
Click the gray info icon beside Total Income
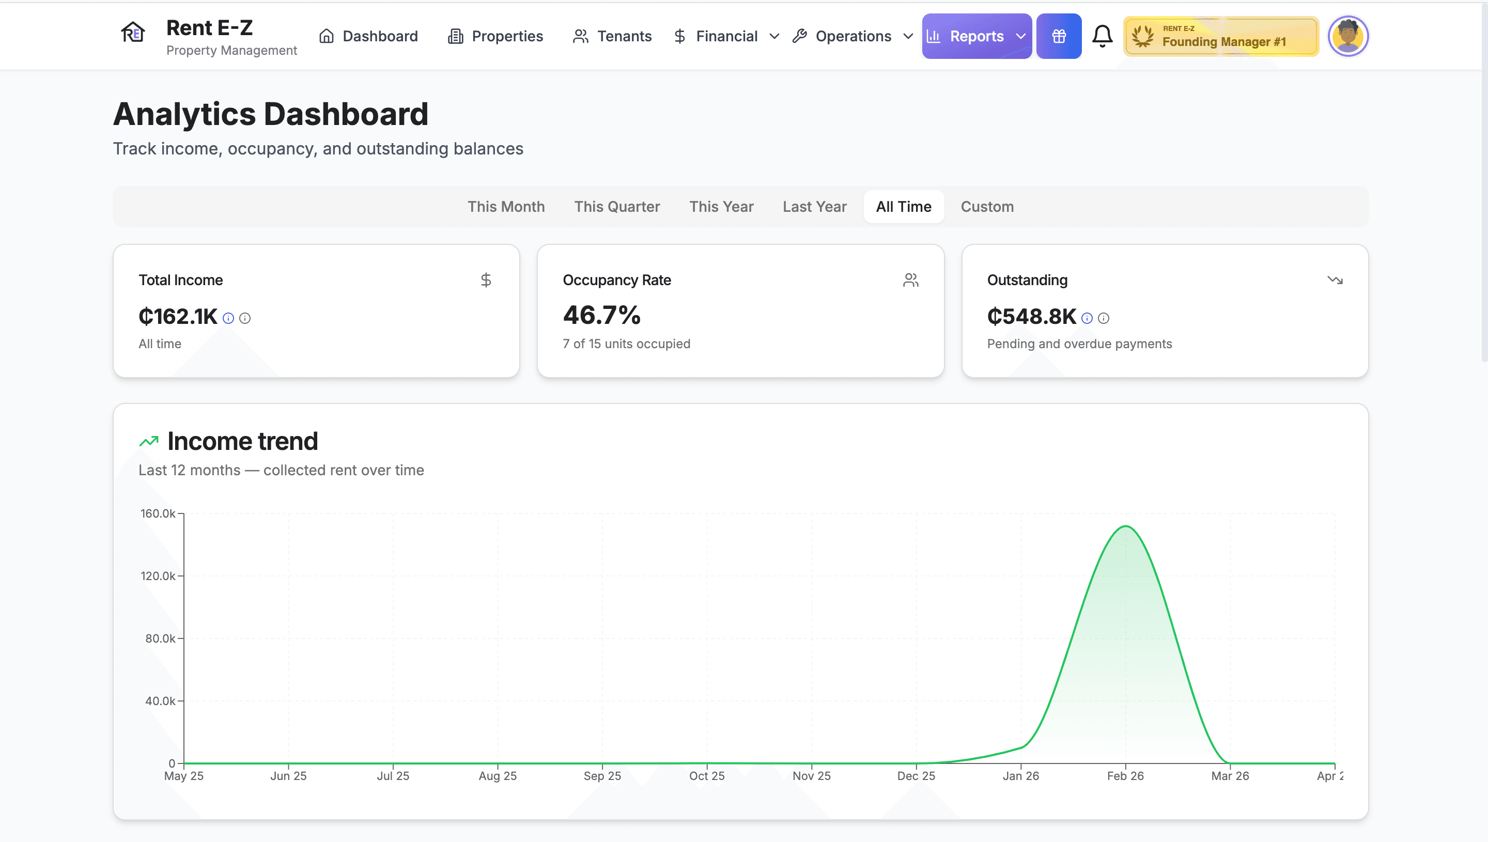pos(245,318)
